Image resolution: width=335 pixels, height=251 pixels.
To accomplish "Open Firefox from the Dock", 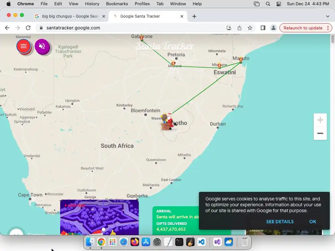I will (x=134, y=242).
